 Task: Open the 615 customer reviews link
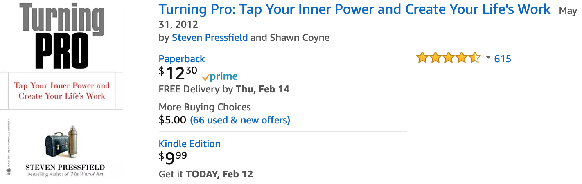tap(503, 59)
